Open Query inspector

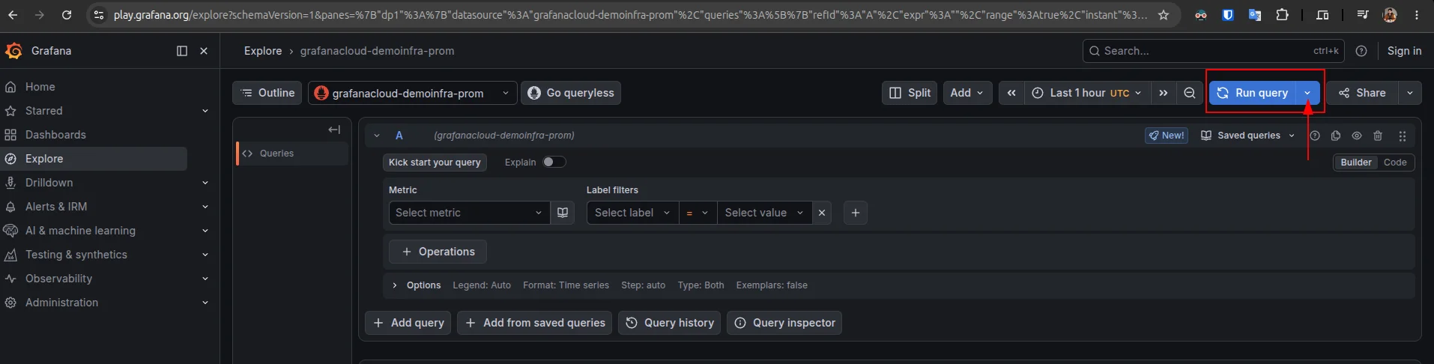784,323
